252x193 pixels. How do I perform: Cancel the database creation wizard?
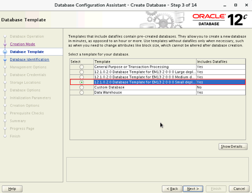click(239, 189)
